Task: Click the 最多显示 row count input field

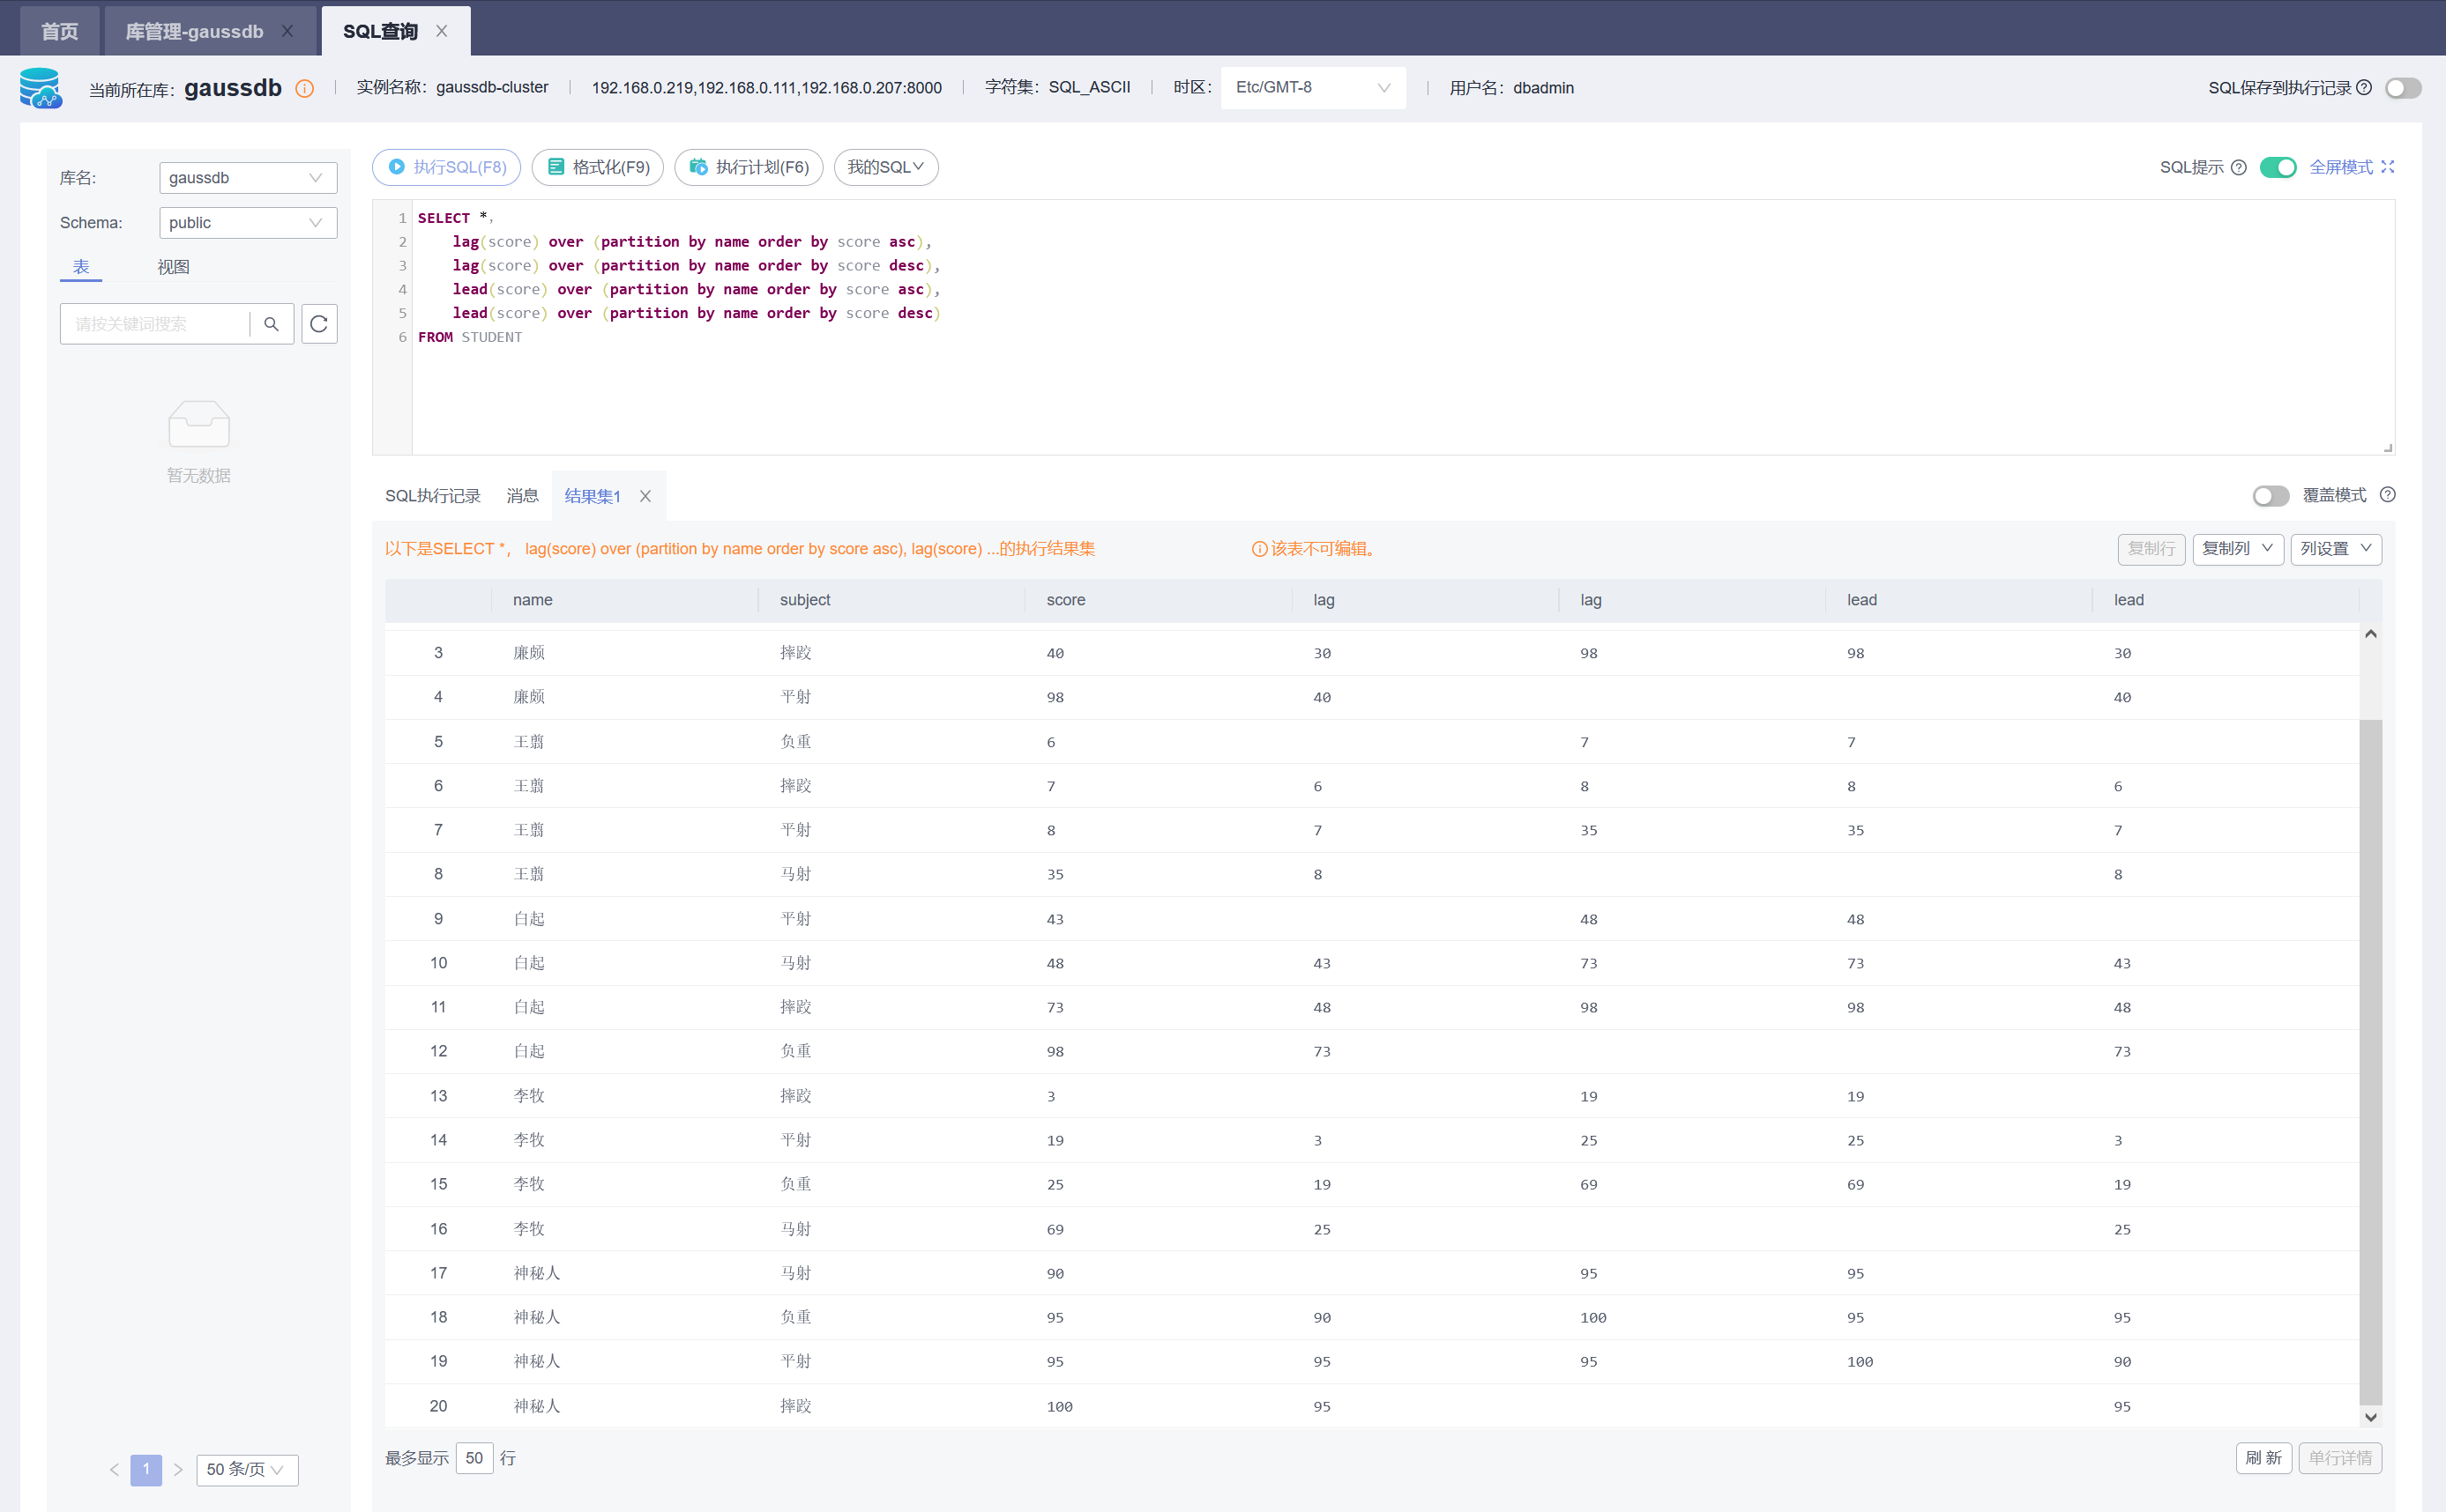Action: [x=474, y=1458]
